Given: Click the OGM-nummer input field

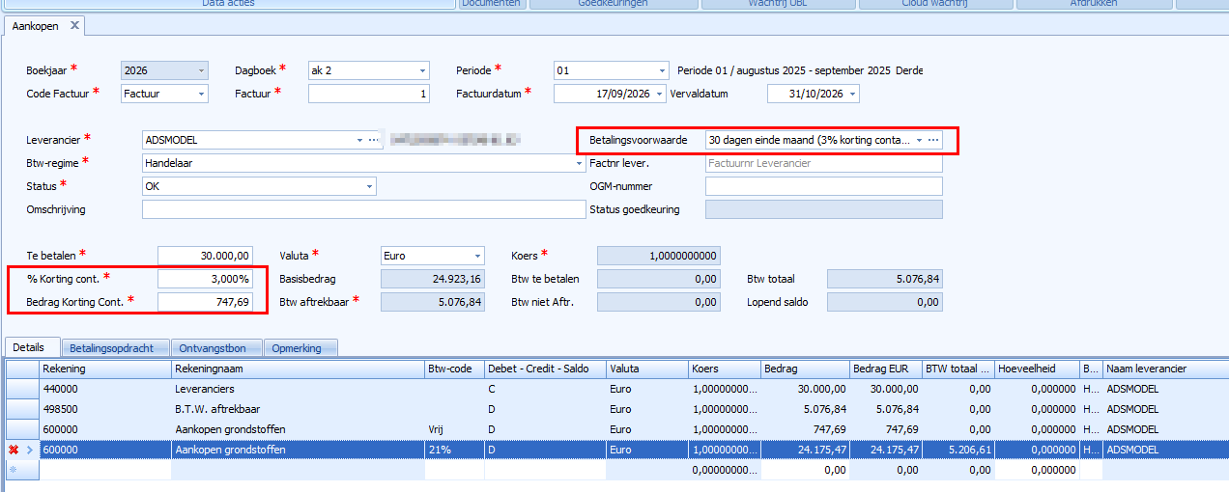Looking at the screenshot, I should pyautogui.click(x=824, y=186).
